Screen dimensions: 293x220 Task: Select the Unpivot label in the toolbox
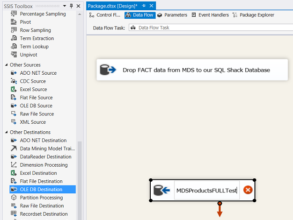point(29,55)
